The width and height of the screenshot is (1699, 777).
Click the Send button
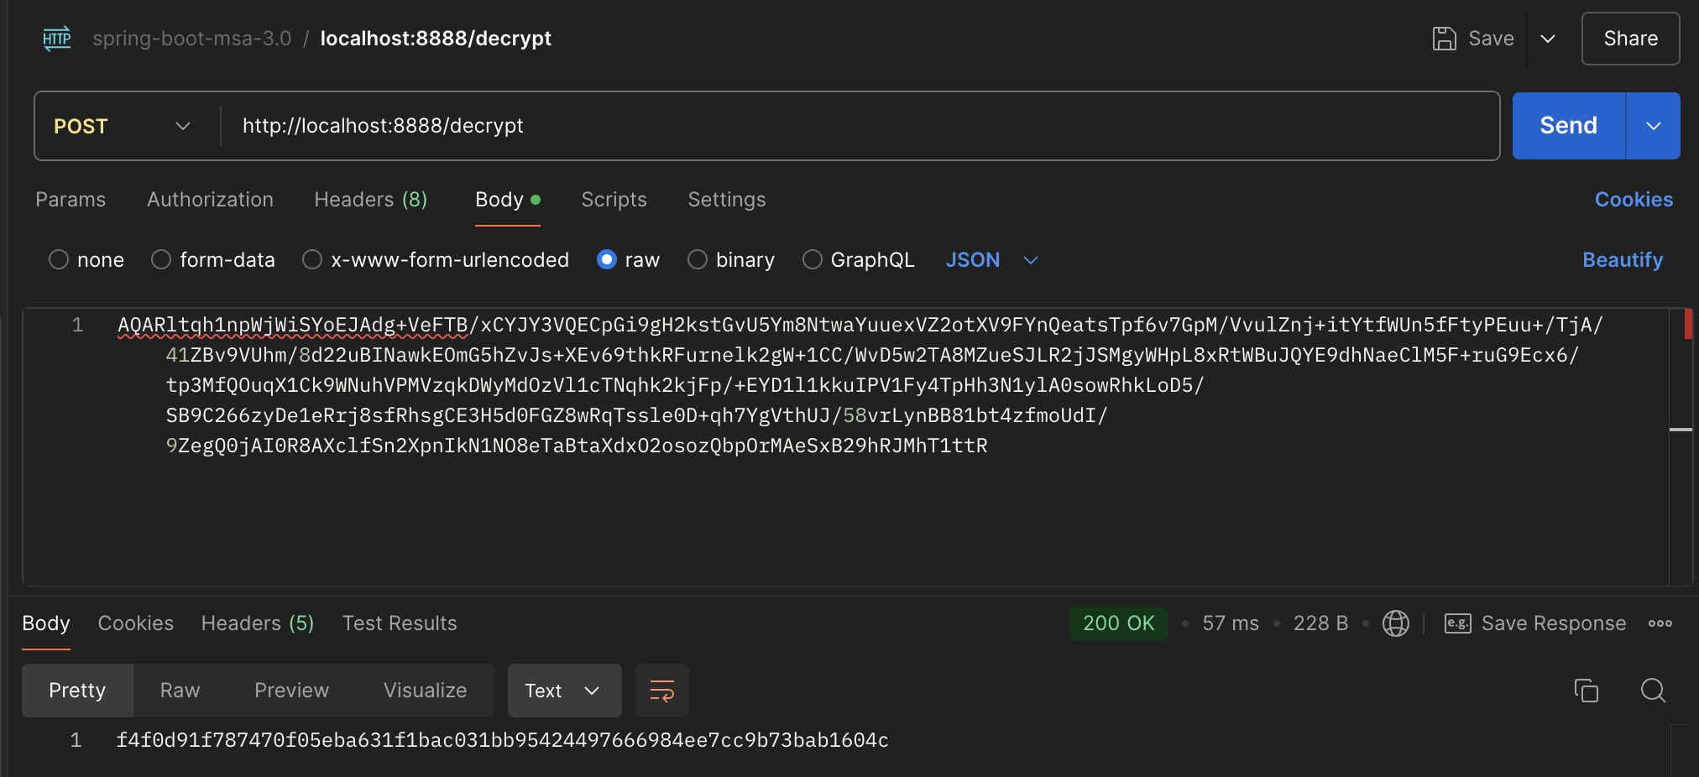click(x=1568, y=126)
